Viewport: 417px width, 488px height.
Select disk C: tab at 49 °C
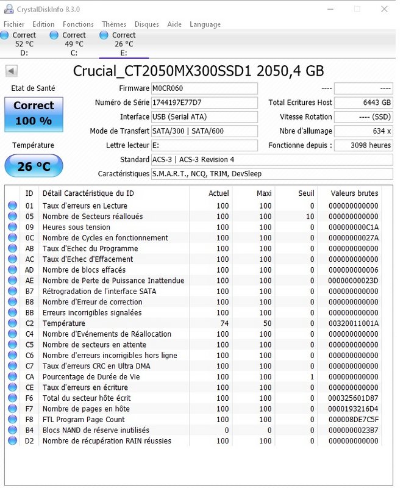coord(74,44)
